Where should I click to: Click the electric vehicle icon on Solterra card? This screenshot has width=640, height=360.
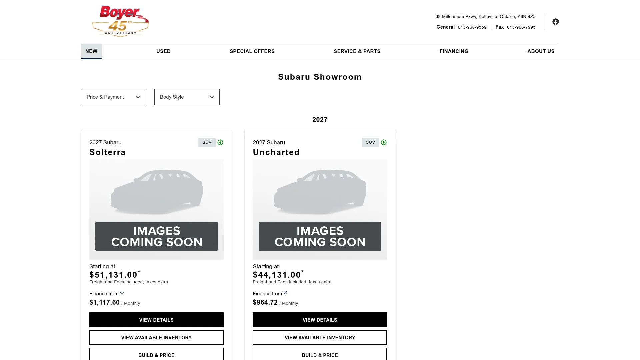(220, 142)
